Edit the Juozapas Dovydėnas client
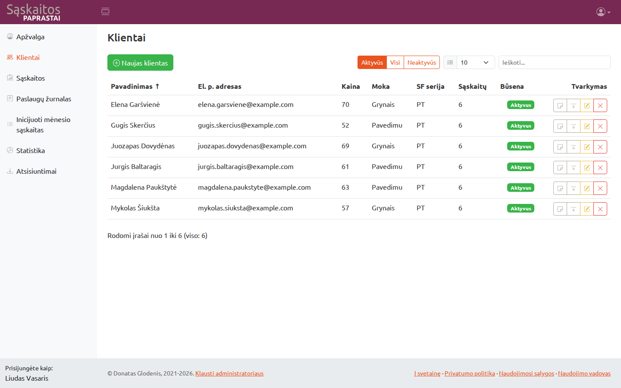The width and height of the screenshot is (621, 388). [x=587, y=147]
